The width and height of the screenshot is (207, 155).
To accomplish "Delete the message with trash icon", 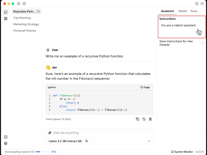I will pos(150,119).
